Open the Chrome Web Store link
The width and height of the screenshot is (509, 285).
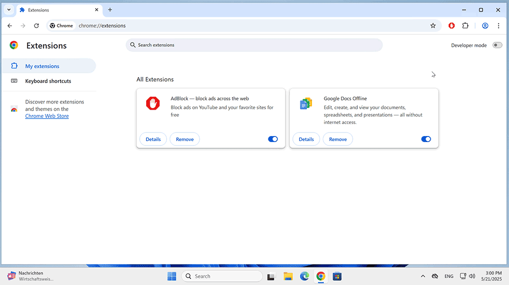point(47,116)
